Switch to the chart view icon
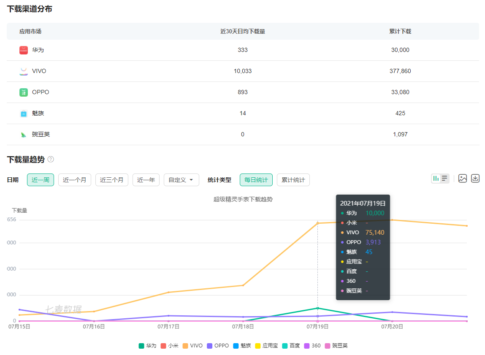 [436, 179]
